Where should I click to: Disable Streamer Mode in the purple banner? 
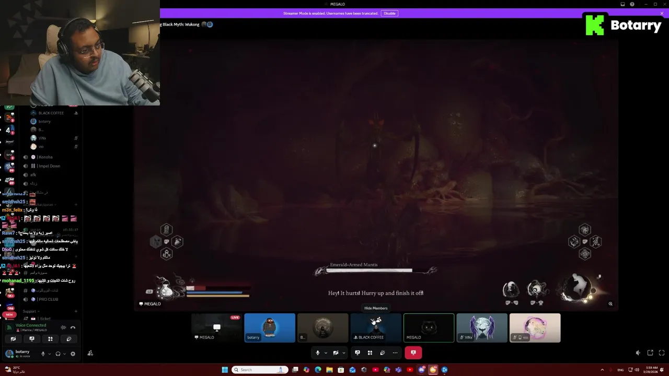pos(389,13)
